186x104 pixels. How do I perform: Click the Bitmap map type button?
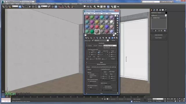[x=113, y=40]
